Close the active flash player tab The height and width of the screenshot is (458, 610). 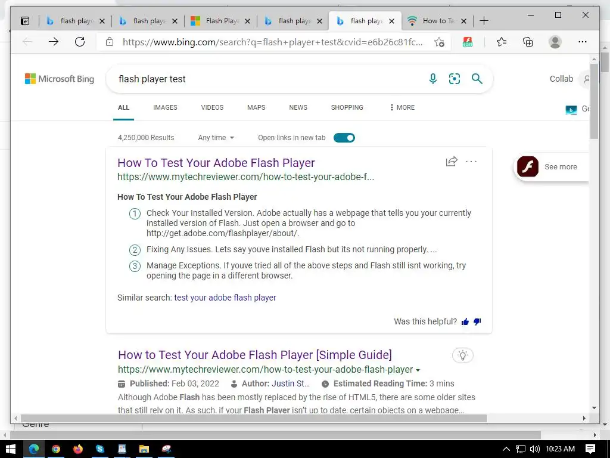(x=392, y=21)
